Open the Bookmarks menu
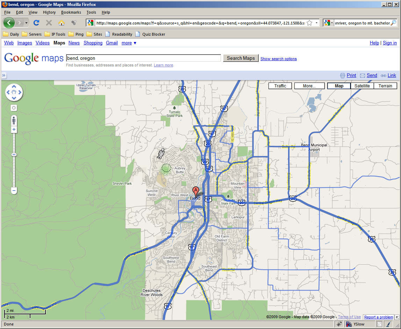This screenshot has height=329, width=401. (71, 12)
